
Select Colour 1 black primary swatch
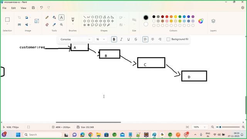146,17
